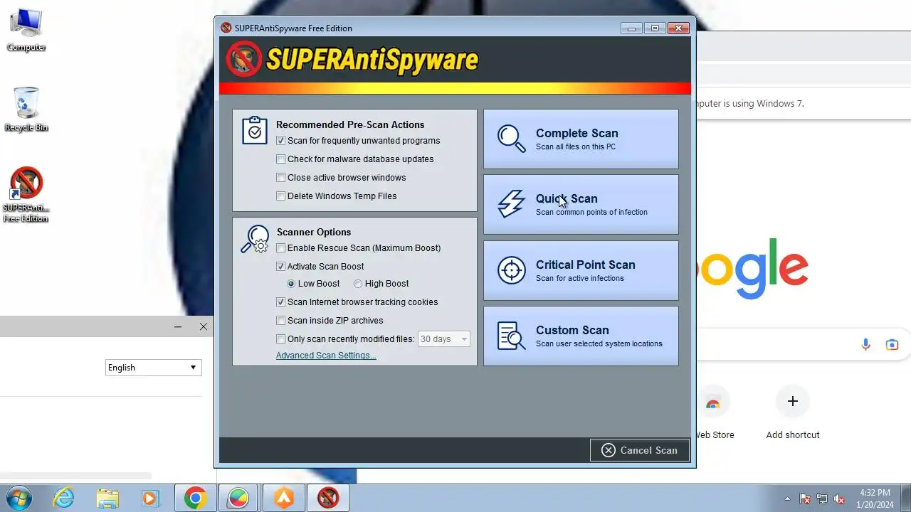
Task: Click 'Scan for active infections' text
Action: (x=580, y=279)
